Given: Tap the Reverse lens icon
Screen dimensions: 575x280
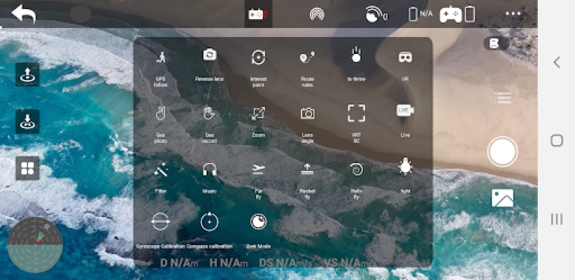Looking at the screenshot, I should tap(209, 56).
